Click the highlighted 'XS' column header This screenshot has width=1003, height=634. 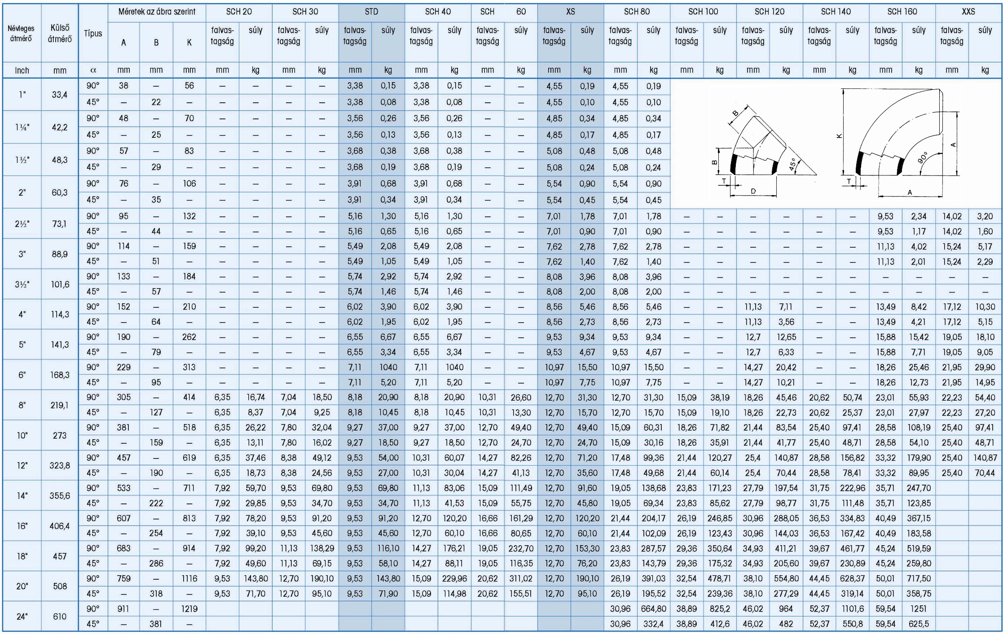pyautogui.click(x=570, y=12)
